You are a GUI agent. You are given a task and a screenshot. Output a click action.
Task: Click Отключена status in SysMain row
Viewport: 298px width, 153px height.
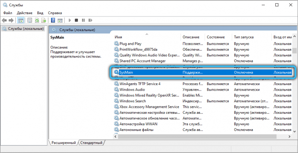(x=244, y=72)
